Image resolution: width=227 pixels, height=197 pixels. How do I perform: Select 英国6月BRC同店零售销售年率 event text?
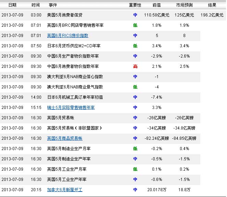[75, 25]
